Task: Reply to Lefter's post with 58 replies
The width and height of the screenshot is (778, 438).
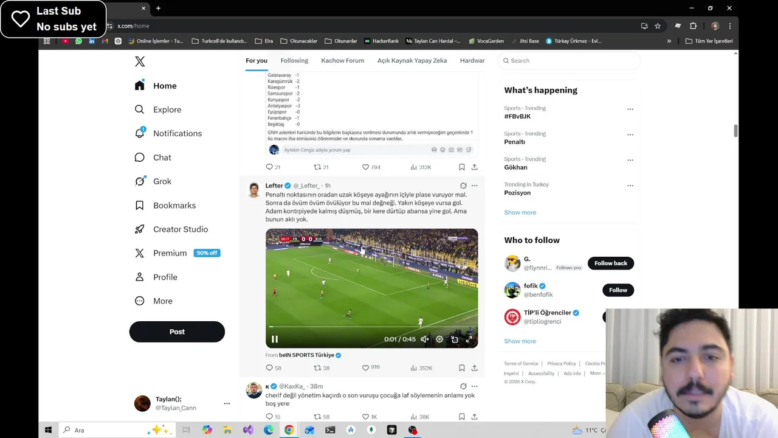Action: [x=274, y=368]
